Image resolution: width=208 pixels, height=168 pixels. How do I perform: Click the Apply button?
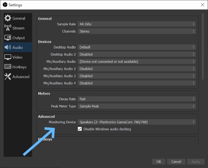click(x=196, y=162)
